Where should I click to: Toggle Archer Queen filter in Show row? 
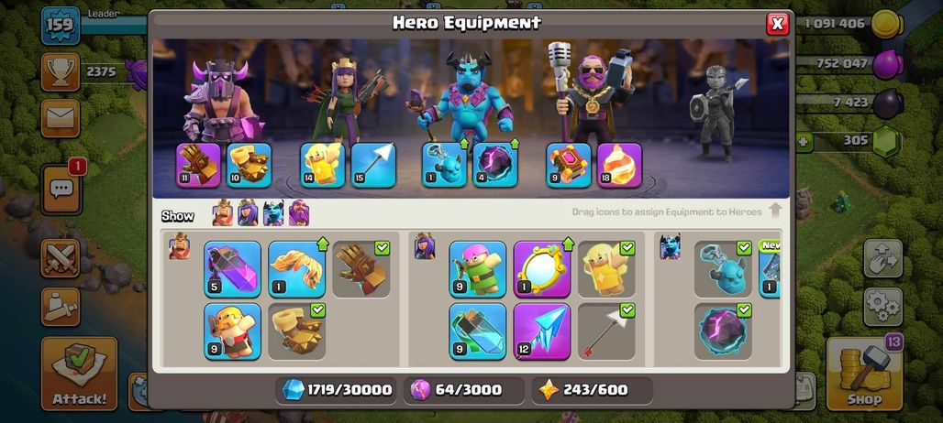[x=248, y=212]
